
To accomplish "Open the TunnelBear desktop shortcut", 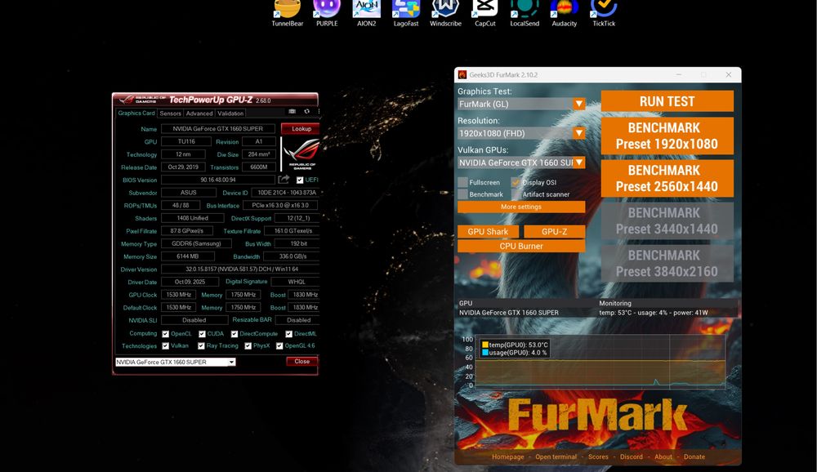I will click(287, 13).
